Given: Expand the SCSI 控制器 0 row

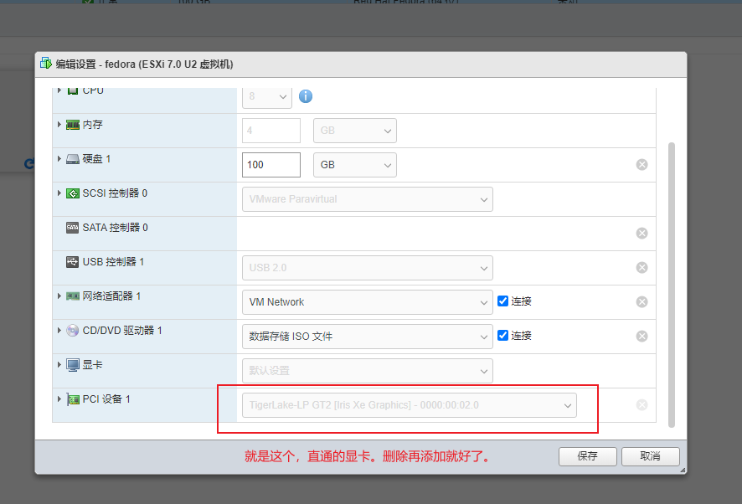Looking at the screenshot, I should 59,193.
